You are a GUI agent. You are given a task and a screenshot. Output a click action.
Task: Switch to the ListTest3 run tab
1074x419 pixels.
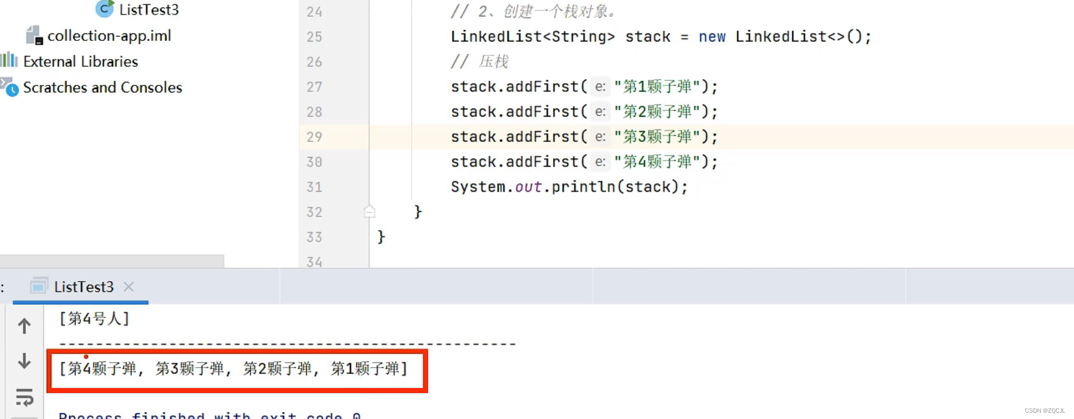coord(84,287)
